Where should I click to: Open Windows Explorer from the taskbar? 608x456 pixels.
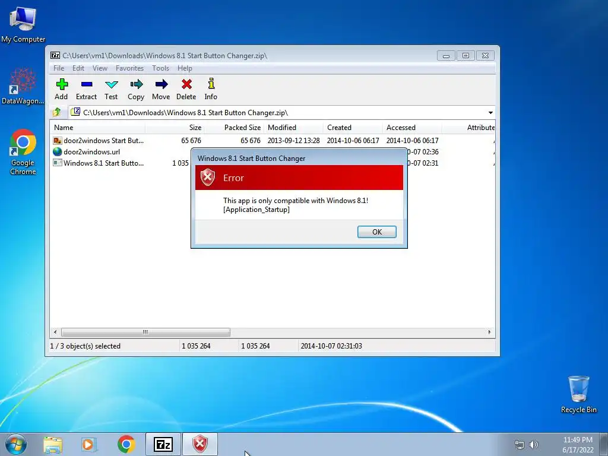(x=53, y=444)
